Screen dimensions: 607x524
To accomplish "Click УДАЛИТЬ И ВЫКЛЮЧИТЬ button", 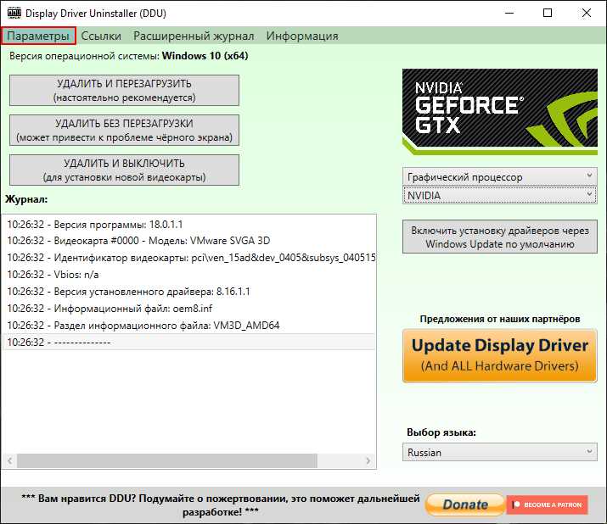I will click(x=124, y=170).
